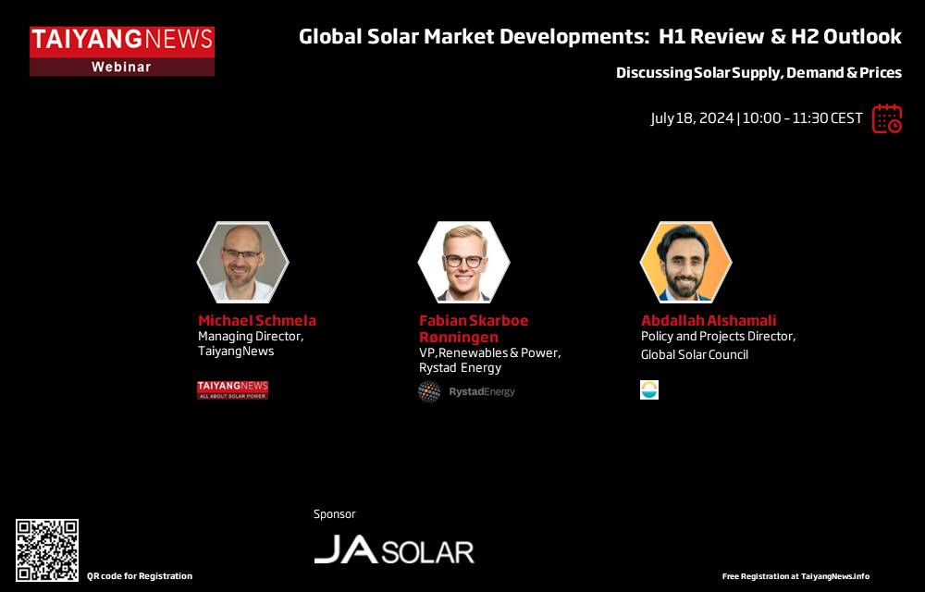Image resolution: width=925 pixels, height=592 pixels.
Task: Click the name Abdallah Alshamali
Action: coord(709,320)
